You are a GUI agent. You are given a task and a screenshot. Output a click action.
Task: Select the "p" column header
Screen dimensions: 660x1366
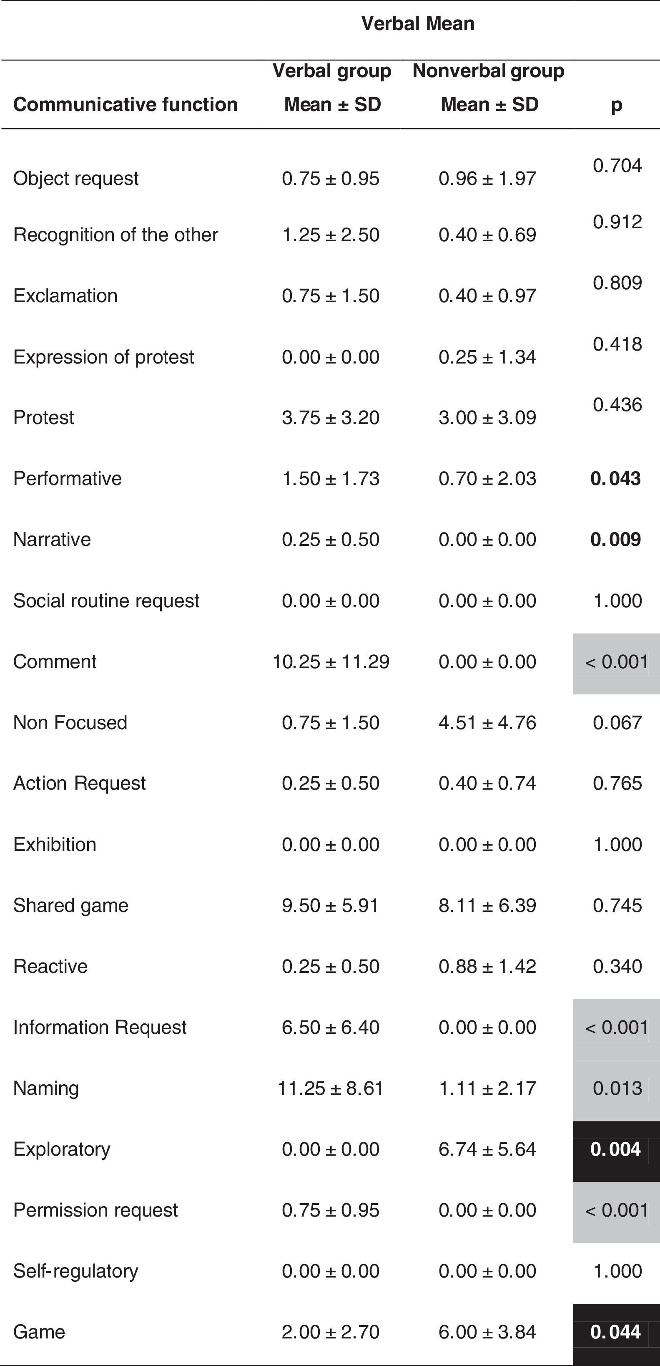pyautogui.click(x=616, y=105)
